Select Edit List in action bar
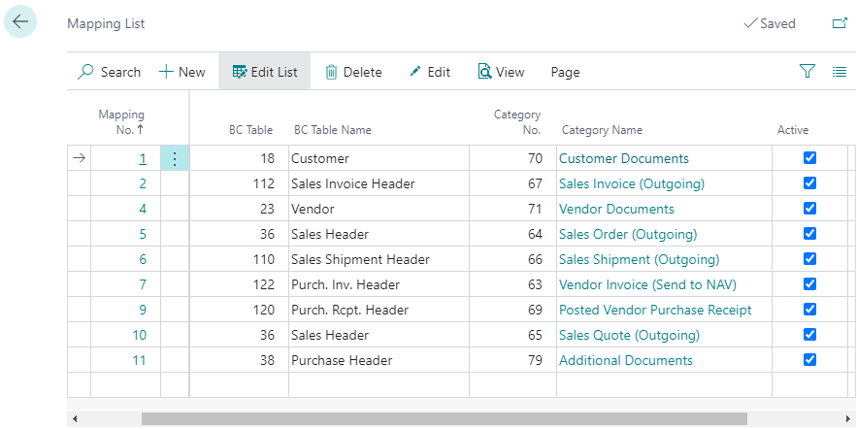857x429 pixels. 264,72
